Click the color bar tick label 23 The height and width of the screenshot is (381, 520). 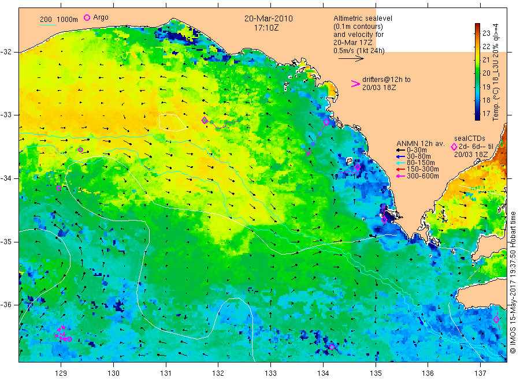click(x=486, y=33)
